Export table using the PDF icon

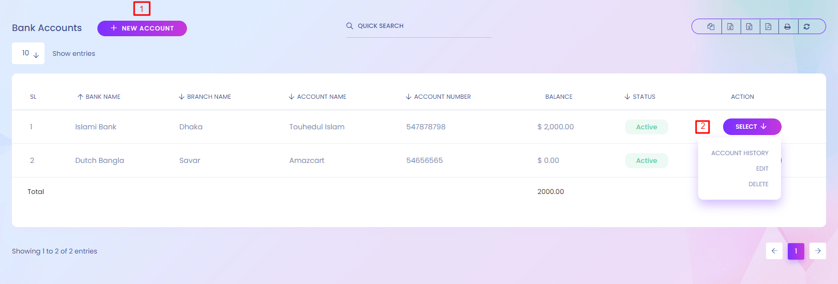pyautogui.click(x=768, y=26)
